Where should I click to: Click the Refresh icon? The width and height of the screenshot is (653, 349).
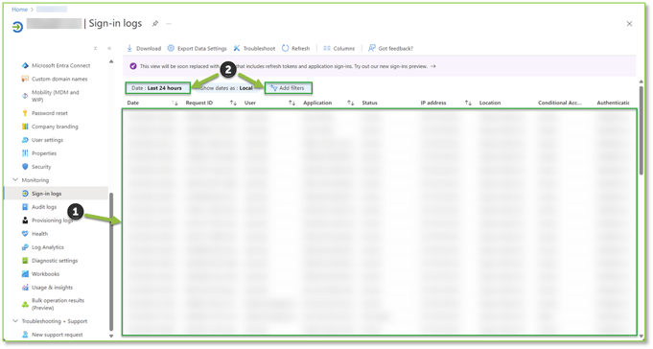[286, 48]
